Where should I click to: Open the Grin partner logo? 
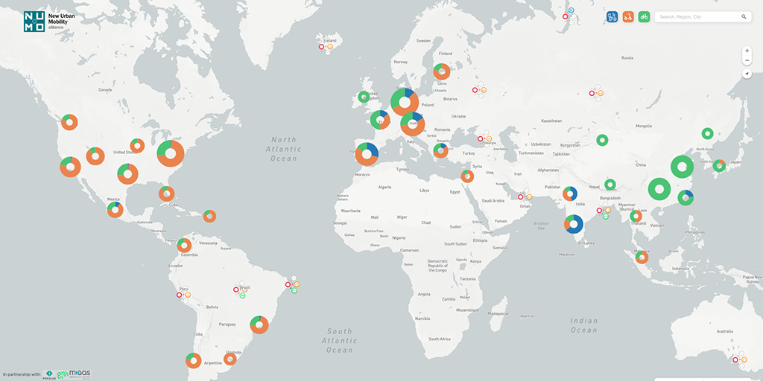pyautogui.click(x=63, y=374)
